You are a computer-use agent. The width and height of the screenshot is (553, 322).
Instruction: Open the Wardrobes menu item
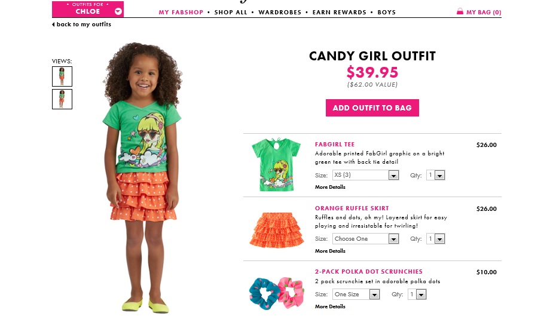280,13
